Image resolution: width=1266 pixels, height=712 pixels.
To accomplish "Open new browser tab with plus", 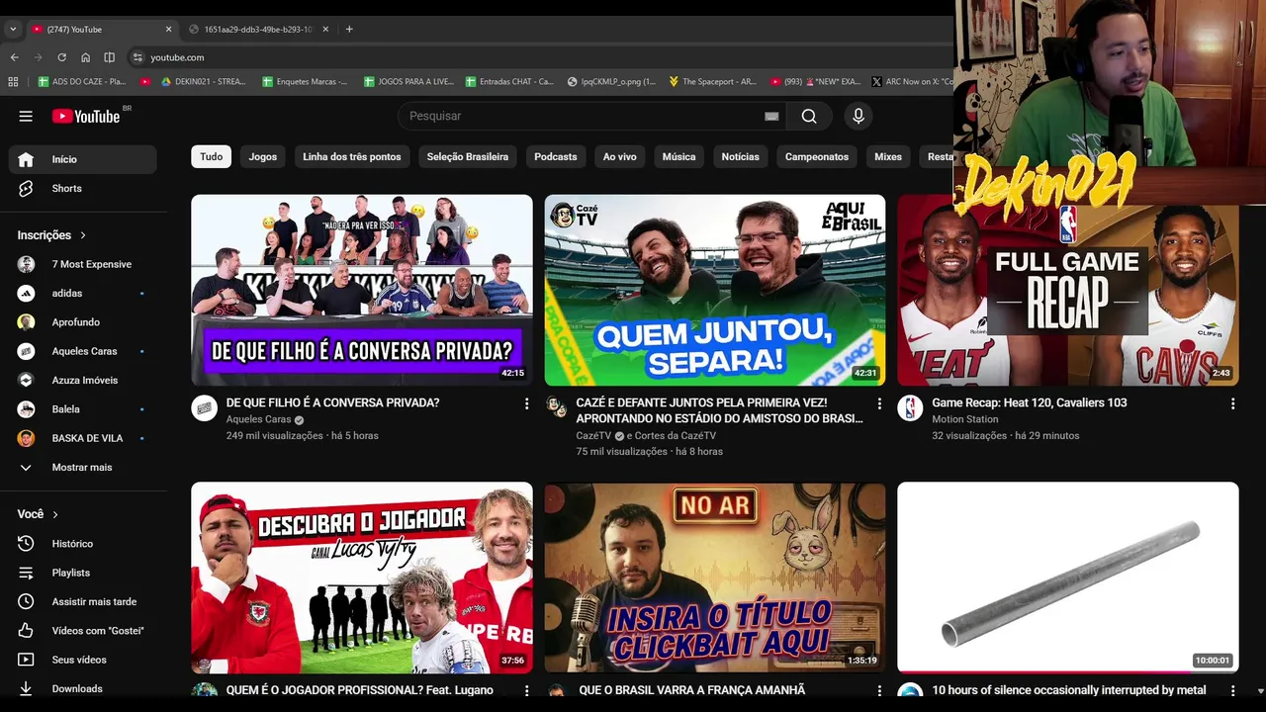I will (349, 29).
